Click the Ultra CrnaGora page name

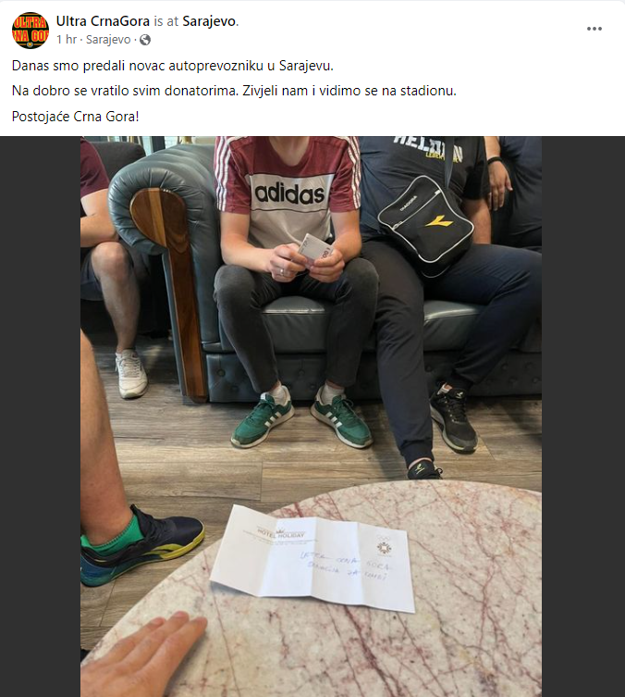pyautogui.click(x=103, y=21)
